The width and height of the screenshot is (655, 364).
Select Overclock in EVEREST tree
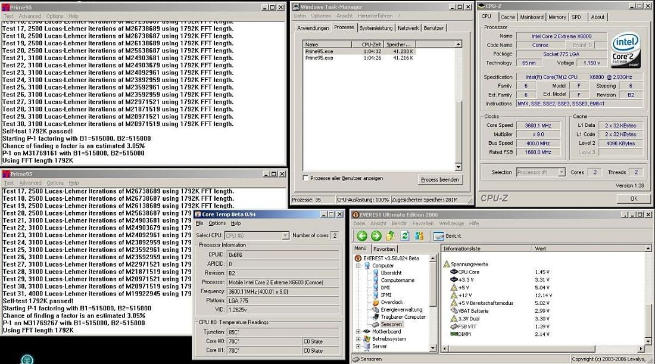pos(392,302)
